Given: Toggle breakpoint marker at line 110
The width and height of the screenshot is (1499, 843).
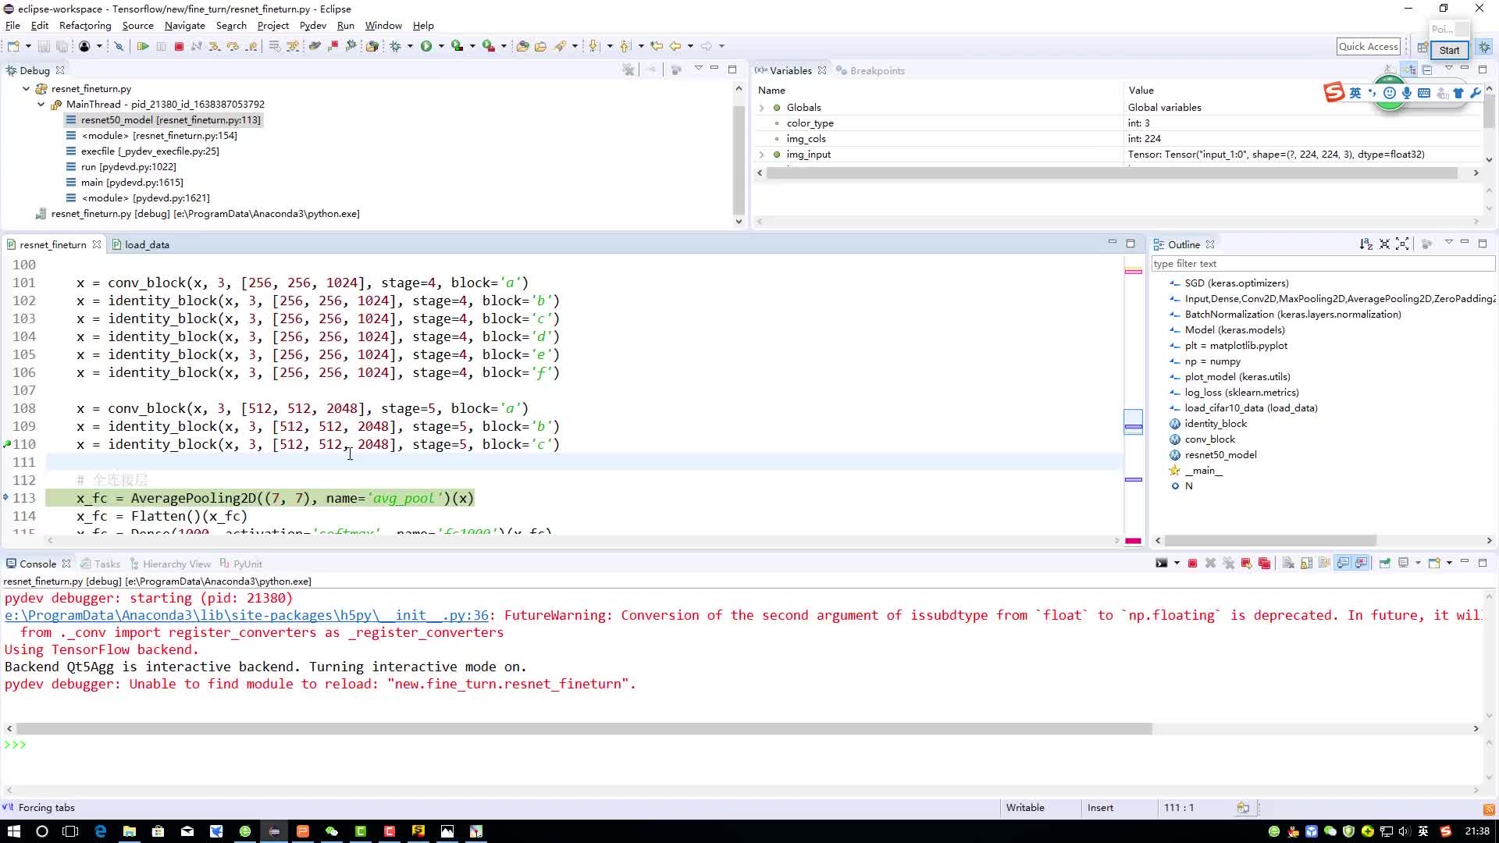Looking at the screenshot, I should coord(7,444).
